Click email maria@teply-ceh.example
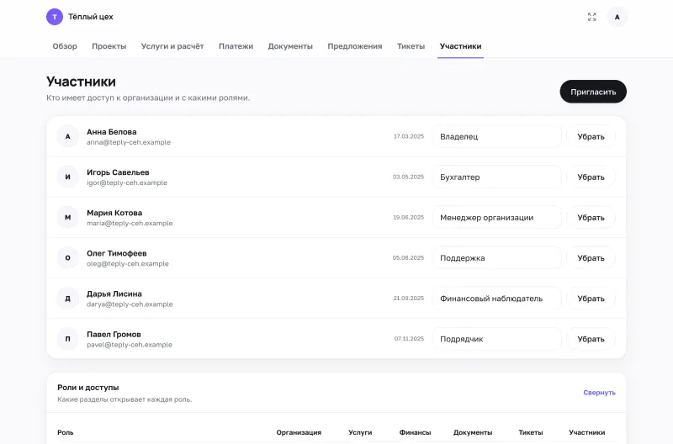 (x=130, y=223)
